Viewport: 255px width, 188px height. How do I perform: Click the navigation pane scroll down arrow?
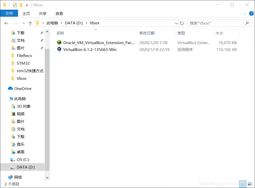coord(47,178)
